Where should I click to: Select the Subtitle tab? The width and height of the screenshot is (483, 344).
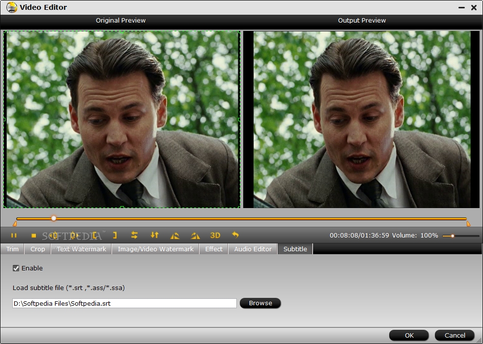[x=295, y=249]
